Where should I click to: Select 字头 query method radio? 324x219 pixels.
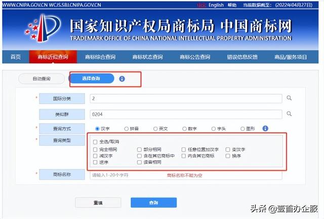[x=214, y=129]
